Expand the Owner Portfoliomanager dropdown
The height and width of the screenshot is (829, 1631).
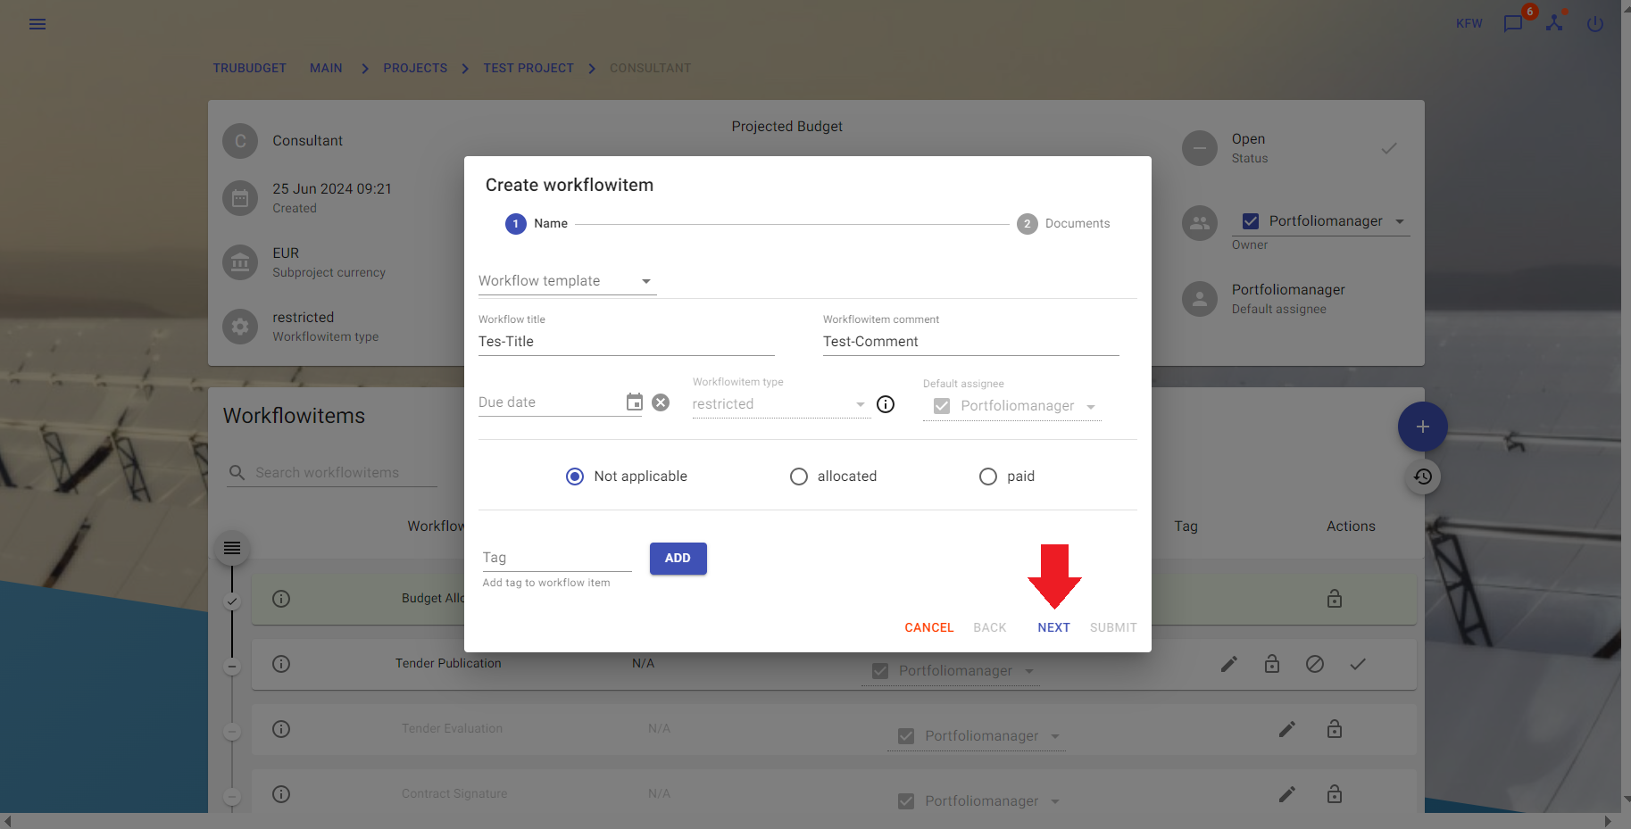1400,221
